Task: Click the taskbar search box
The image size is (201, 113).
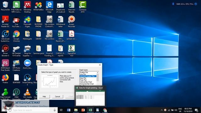Action: pos(32,110)
